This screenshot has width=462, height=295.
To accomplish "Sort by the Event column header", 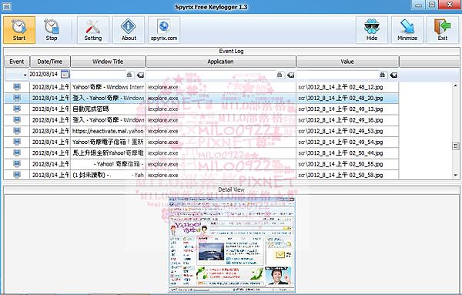I will pos(16,62).
